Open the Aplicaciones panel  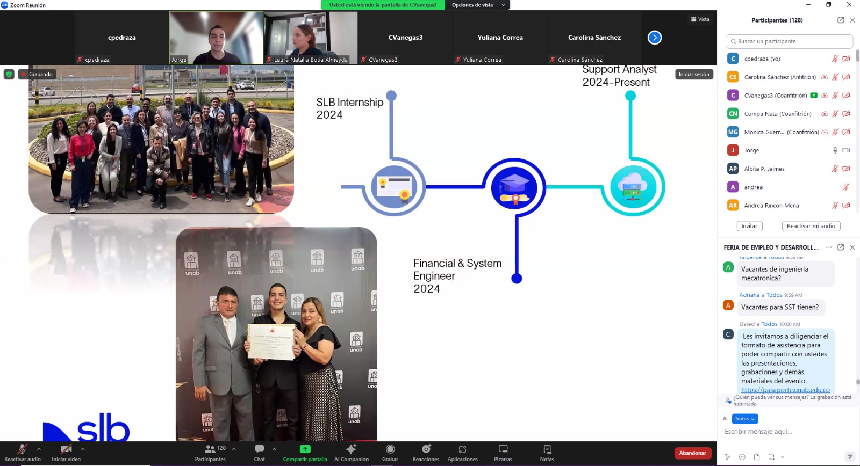(x=462, y=452)
